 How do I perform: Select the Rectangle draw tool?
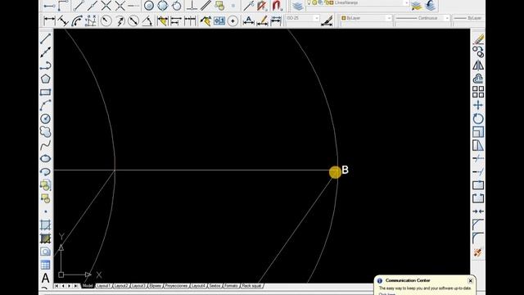(46, 92)
